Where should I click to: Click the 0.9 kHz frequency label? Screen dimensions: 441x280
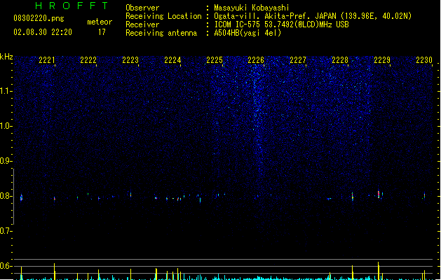click(6, 161)
